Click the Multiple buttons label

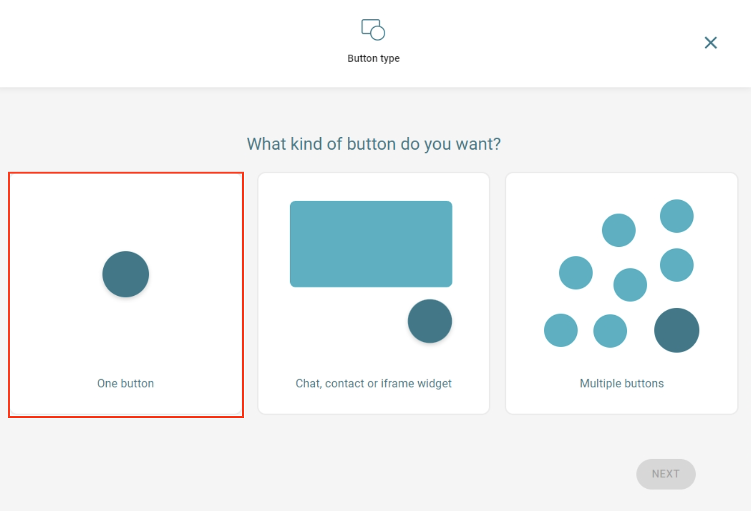[x=621, y=383]
